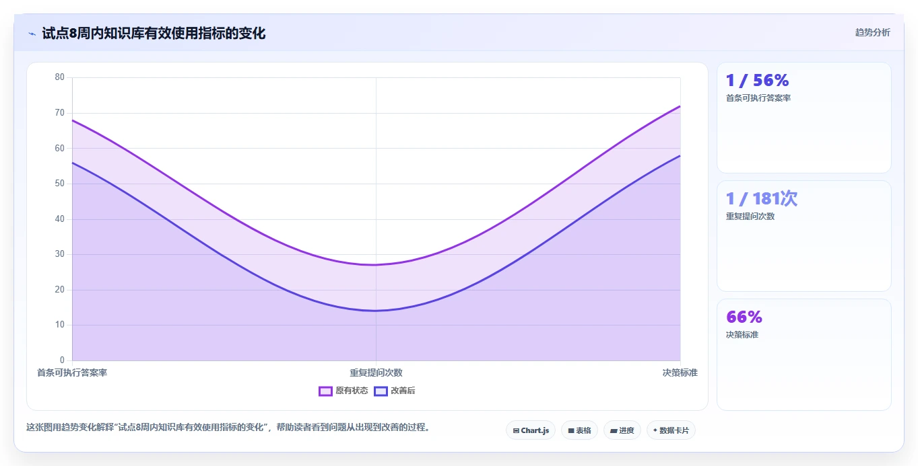Click the 数据卡片 sparkle icon
The height and width of the screenshot is (466, 918).
[655, 430]
